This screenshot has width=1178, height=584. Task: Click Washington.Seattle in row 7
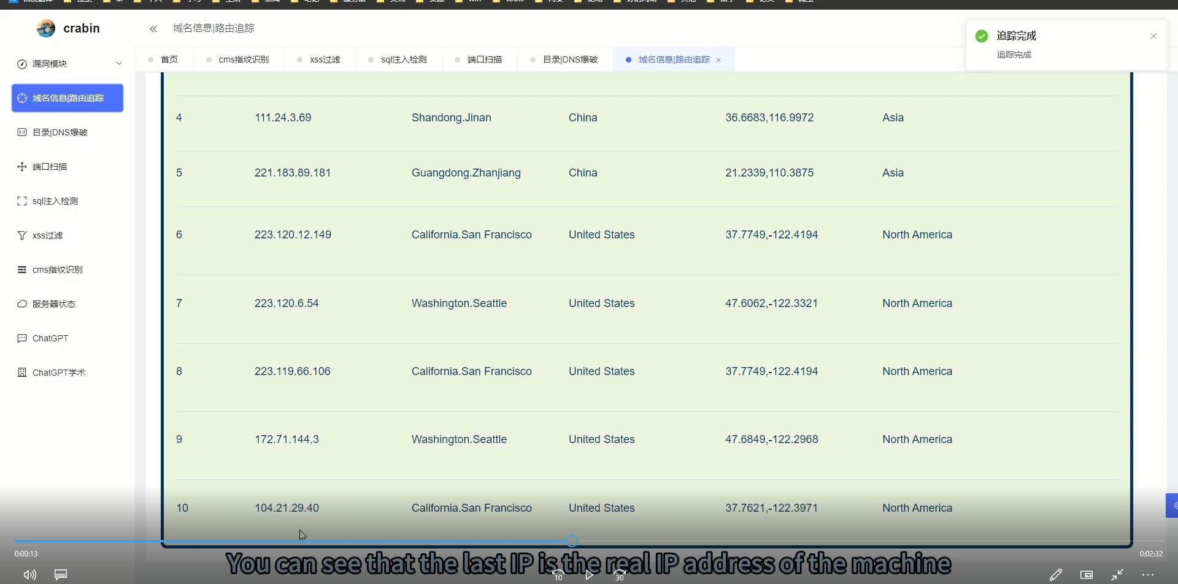point(459,303)
